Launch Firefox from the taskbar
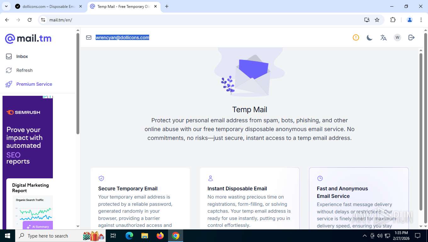 (x=160, y=236)
